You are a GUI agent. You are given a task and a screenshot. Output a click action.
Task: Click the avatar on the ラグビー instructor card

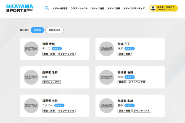(31, 106)
